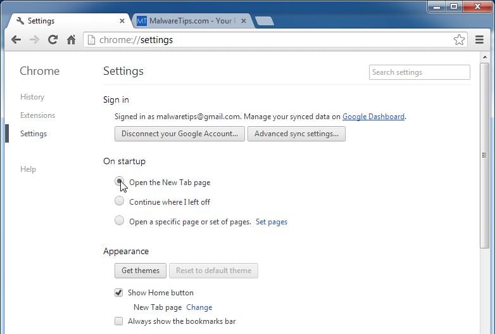Select Open a specific page option
Screen dimensions: 495x334
119,221
